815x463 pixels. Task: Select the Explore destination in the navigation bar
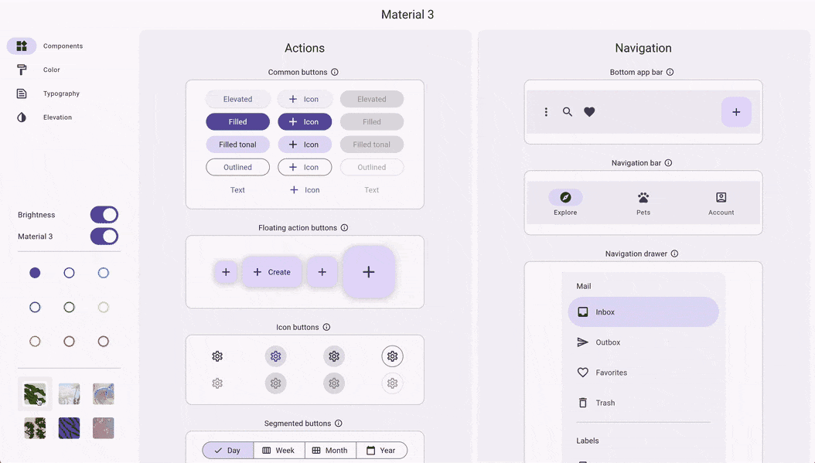point(565,202)
